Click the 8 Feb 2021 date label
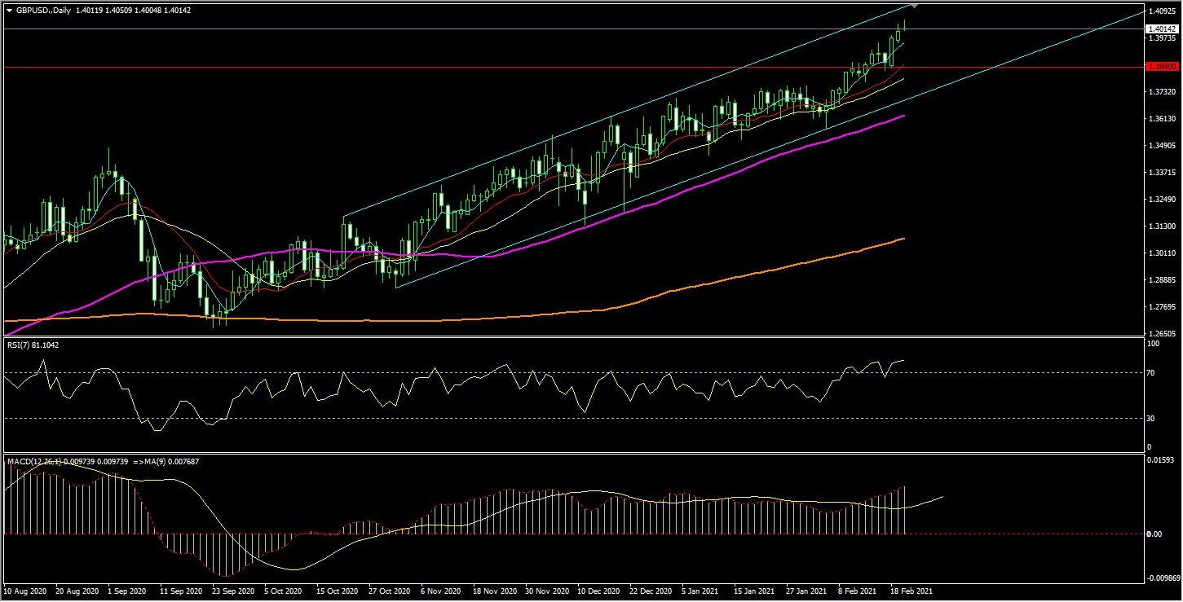The height and width of the screenshot is (602, 1183). point(858,591)
